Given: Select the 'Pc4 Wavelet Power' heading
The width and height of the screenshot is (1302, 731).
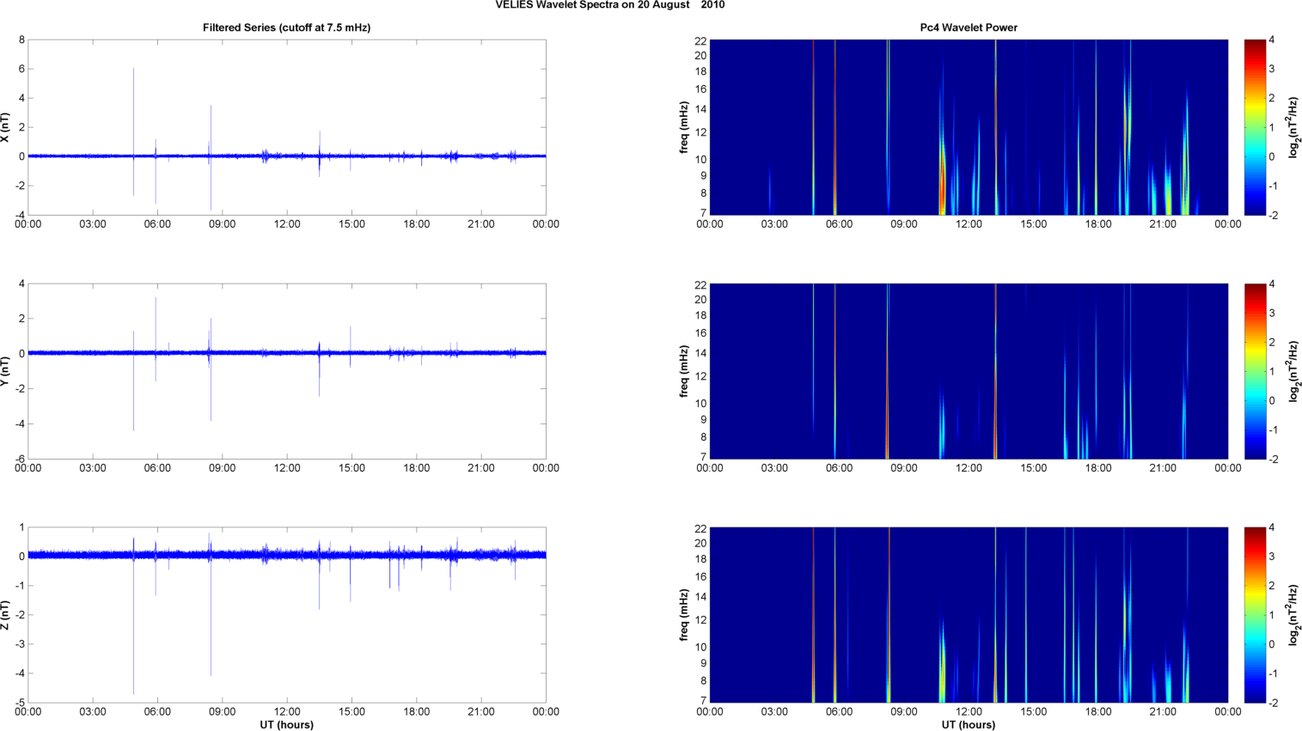Looking at the screenshot, I should point(969,27).
